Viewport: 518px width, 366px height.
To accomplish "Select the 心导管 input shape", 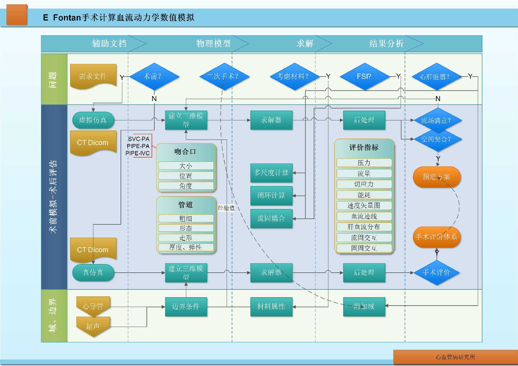I will (93, 306).
